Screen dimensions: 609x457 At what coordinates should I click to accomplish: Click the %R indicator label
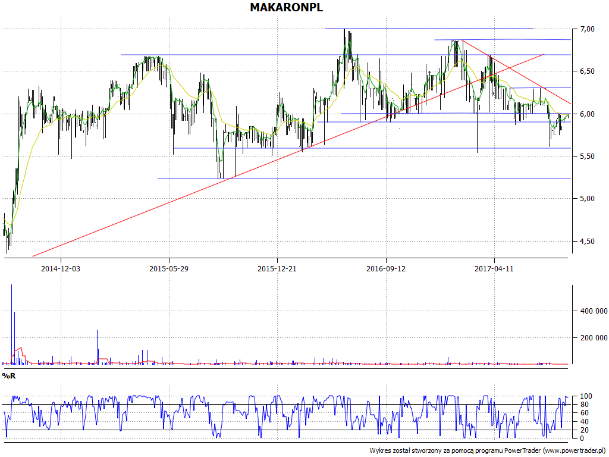[x=9, y=376]
